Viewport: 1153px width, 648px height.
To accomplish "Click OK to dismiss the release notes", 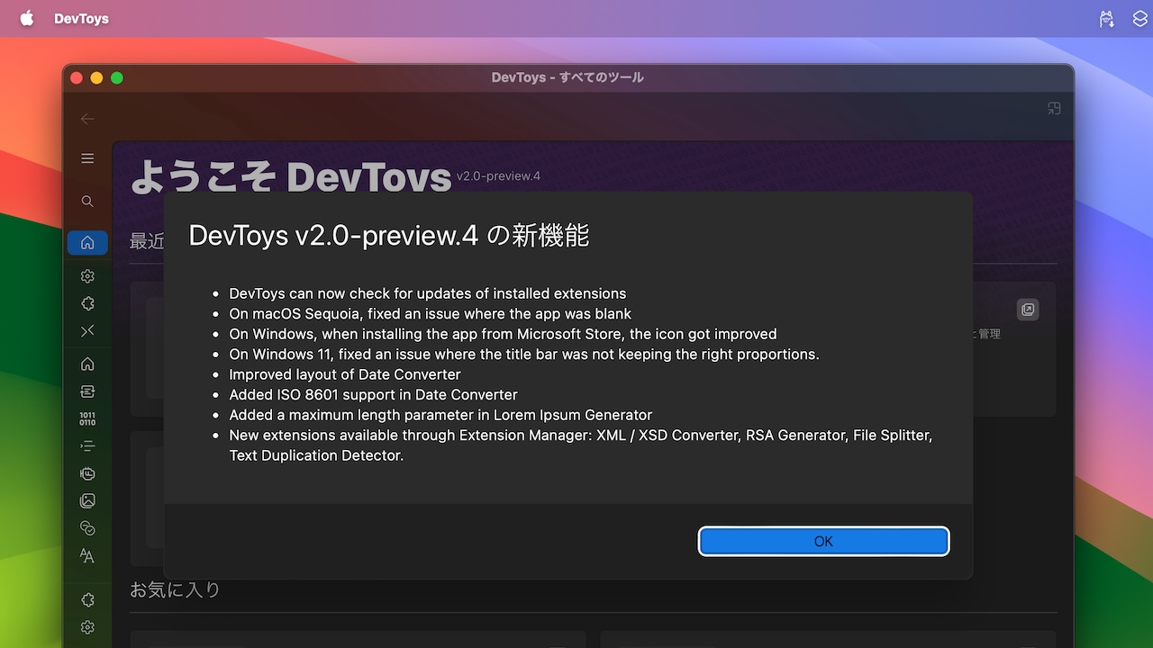I will point(823,541).
